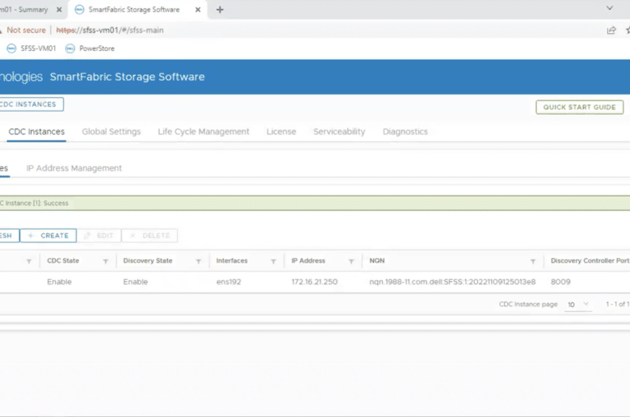Image resolution: width=630 pixels, height=417 pixels.
Task: Open the Diagnostics tab
Action: click(405, 132)
